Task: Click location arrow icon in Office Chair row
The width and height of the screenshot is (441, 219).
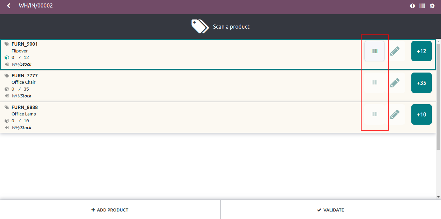Action: click(7, 96)
